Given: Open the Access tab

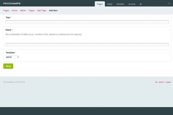Looking at the screenshot, I should coord(132,4).
